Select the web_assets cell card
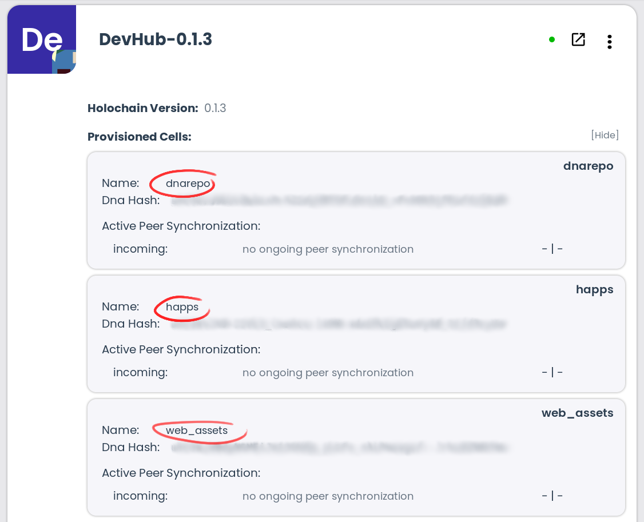This screenshot has width=644, height=522. coord(356,457)
